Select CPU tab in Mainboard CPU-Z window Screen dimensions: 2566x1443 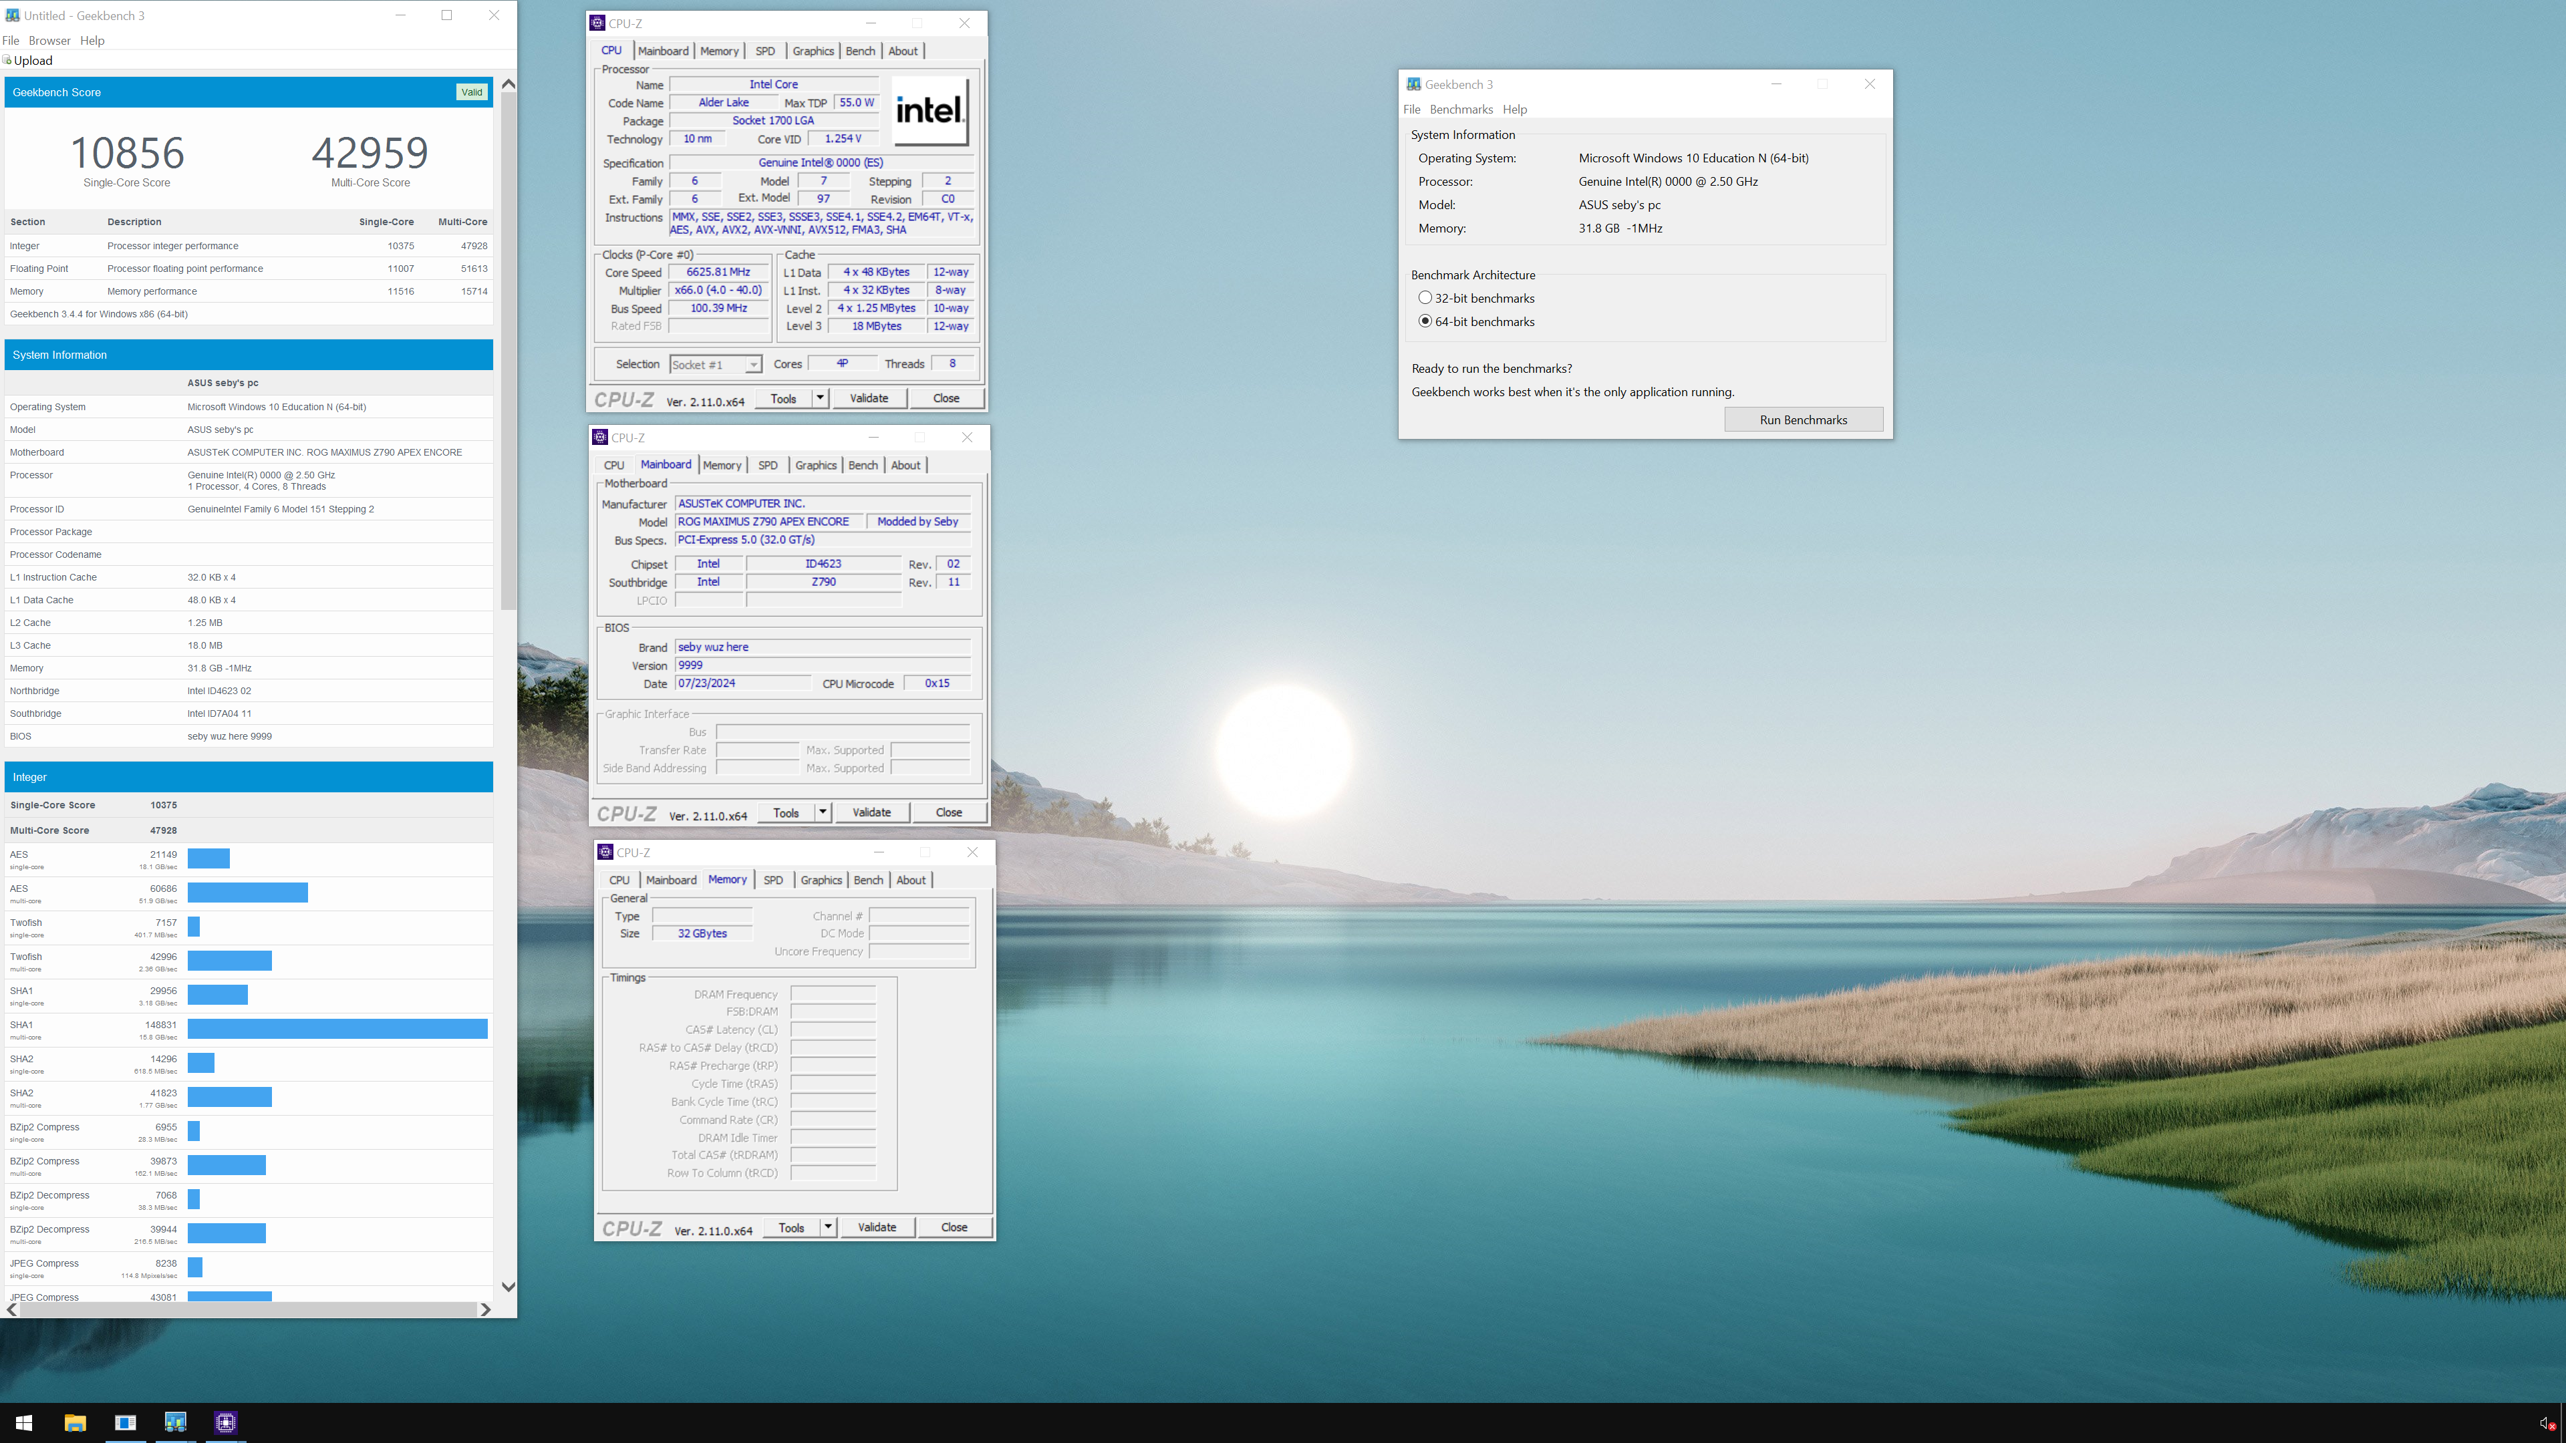(x=615, y=465)
